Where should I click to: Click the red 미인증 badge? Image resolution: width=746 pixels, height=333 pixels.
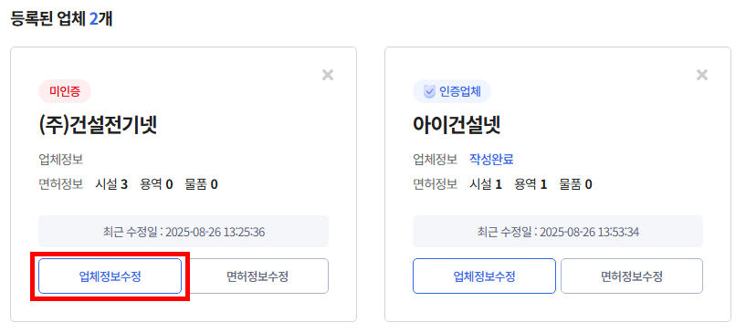[65, 91]
